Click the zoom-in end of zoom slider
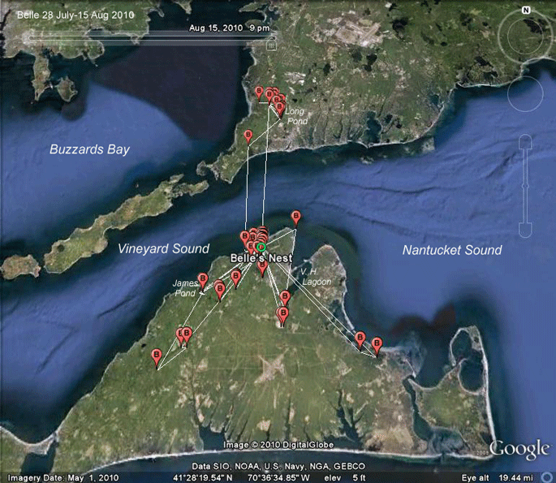The height and width of the screenshot is (483, 556). (525, 141)
